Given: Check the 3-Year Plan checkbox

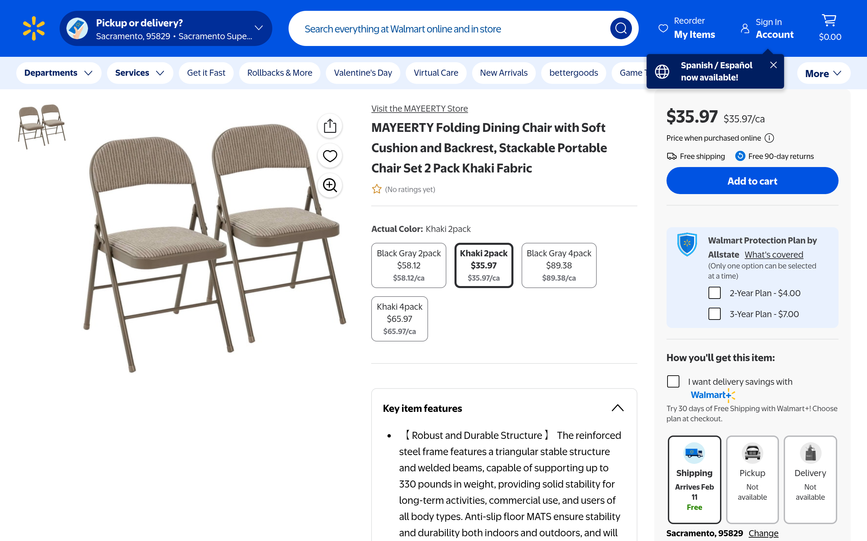Looking at the screenshot, I should [714, 314].
